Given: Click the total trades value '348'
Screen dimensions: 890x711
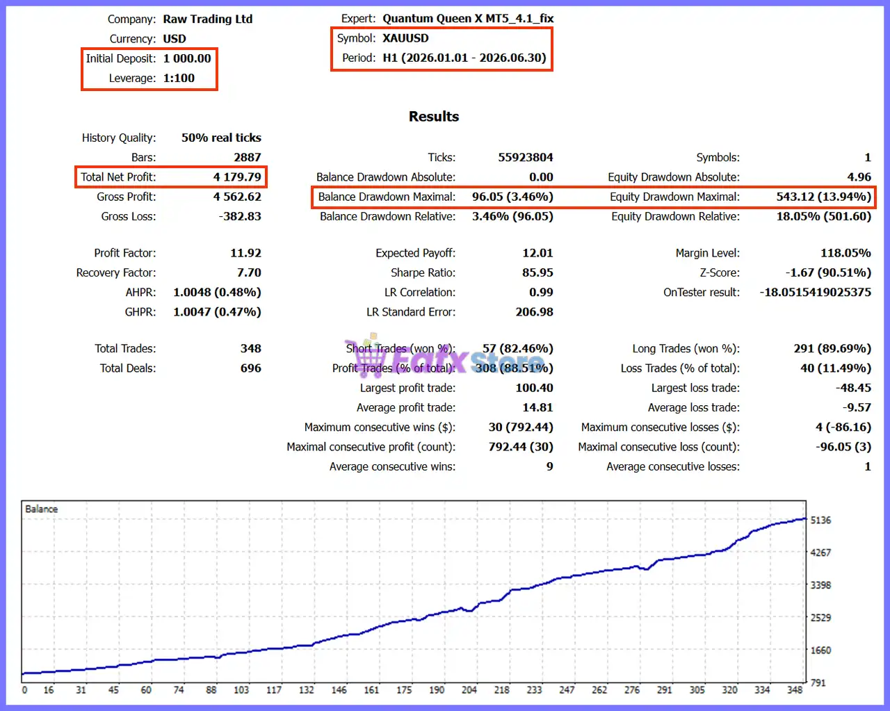Looking at the screenshot, I should click(x=251, y=348).
